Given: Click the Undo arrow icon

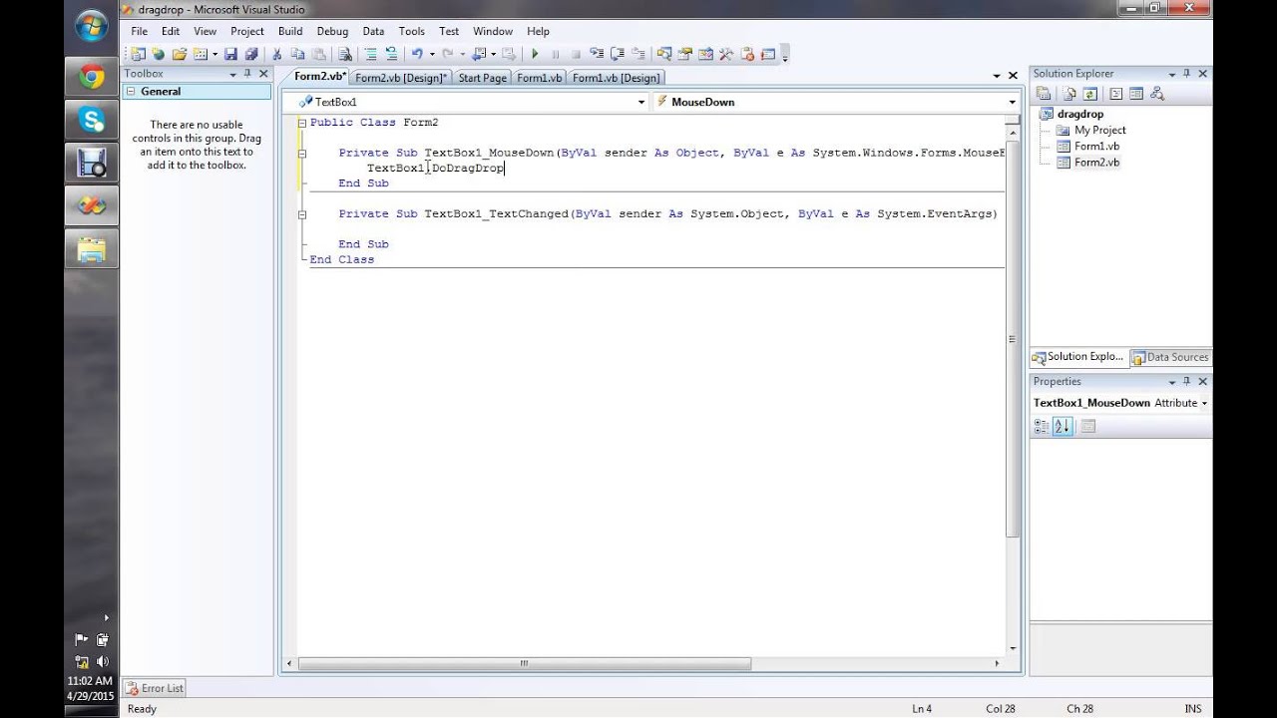Looking at the screenshot, I should (417, 55).
